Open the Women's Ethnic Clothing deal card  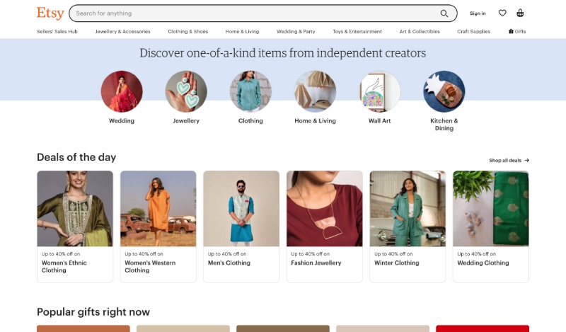click(75, 227)
